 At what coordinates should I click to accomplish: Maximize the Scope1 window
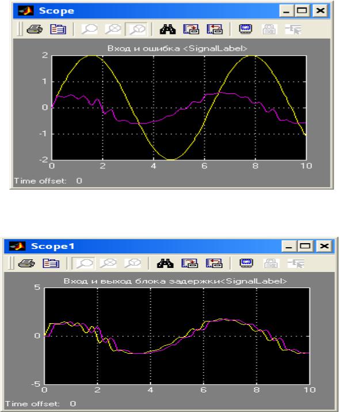coord(305,246)
